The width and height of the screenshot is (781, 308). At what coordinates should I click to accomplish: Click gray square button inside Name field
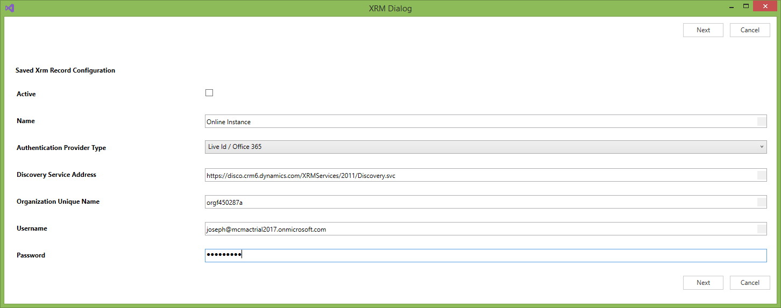click(761, 121)
